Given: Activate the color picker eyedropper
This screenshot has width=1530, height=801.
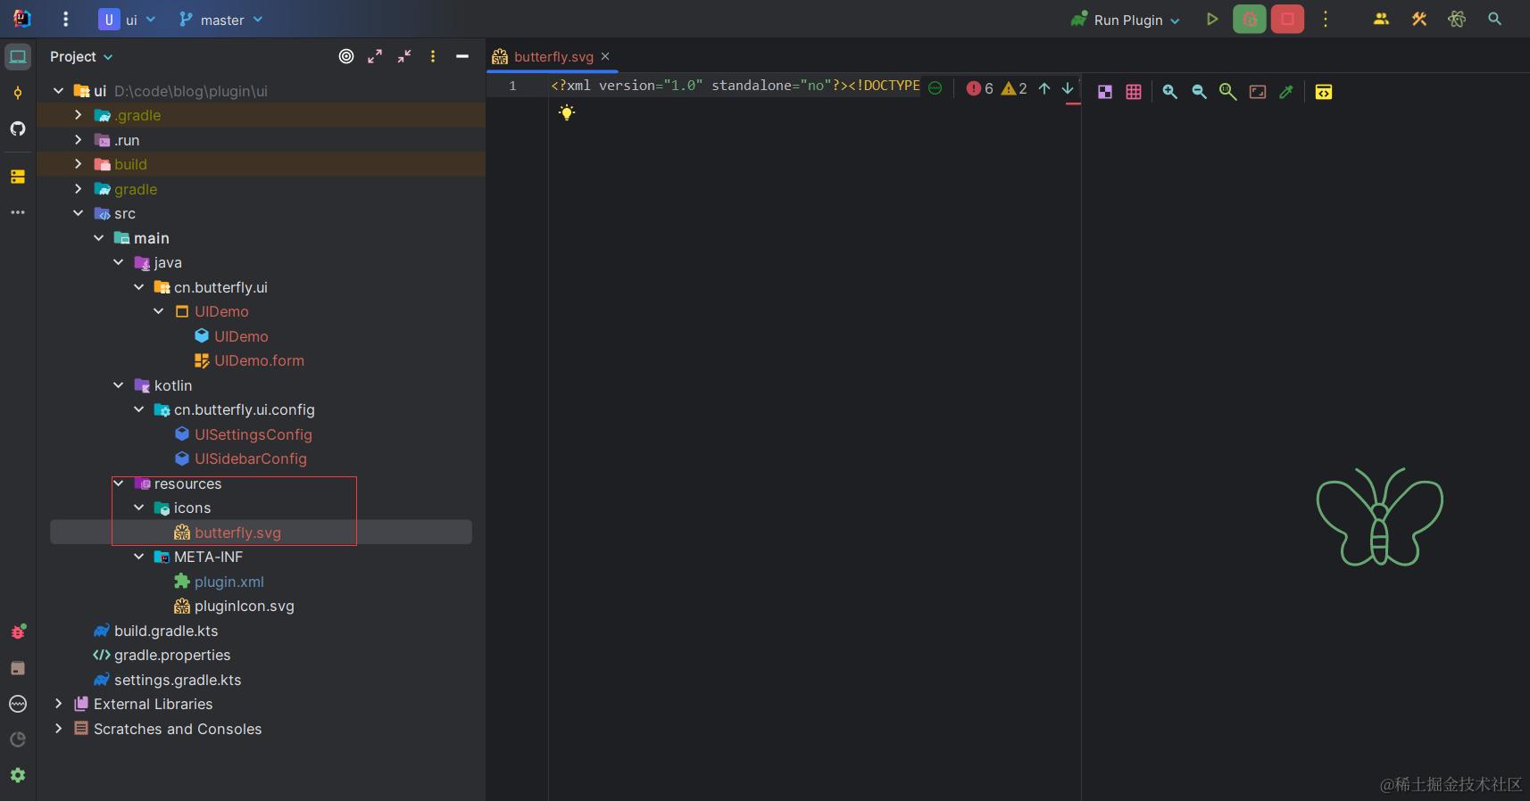Looking at the screenshot, I should (x=1286, y=91).
